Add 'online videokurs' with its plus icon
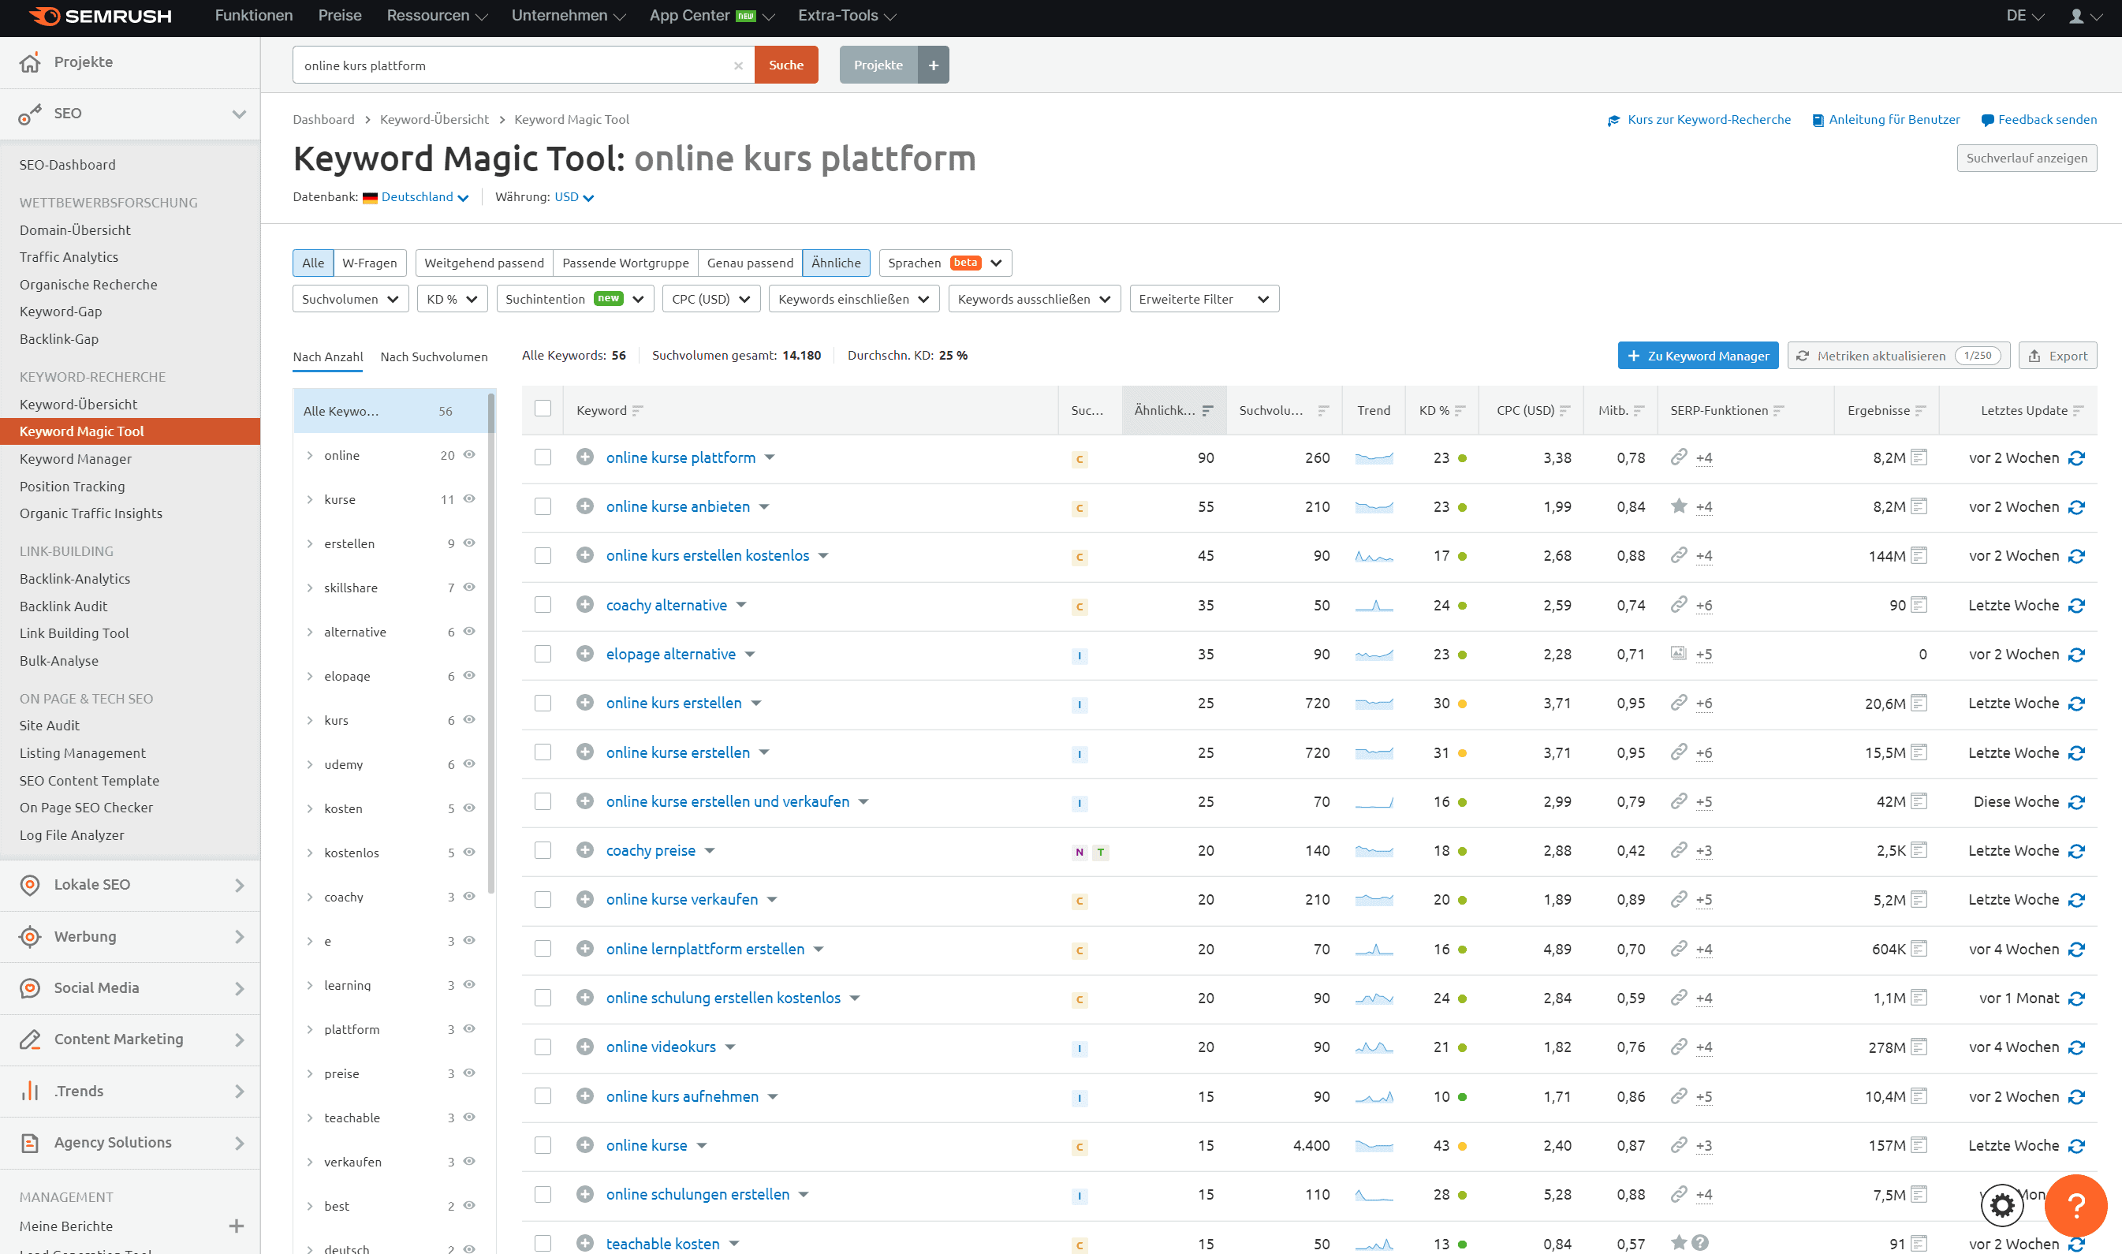 pyautogui.click(x=584, y=1047)
